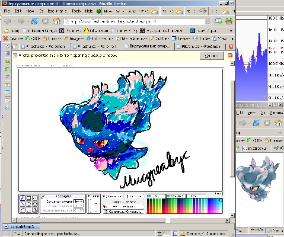Select the straight line drawing tool
The height and width of the screenshot is (237, 284).
23,204
